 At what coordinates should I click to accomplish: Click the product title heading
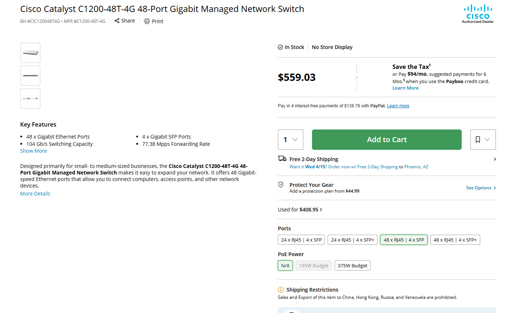(x=162, y=9)
